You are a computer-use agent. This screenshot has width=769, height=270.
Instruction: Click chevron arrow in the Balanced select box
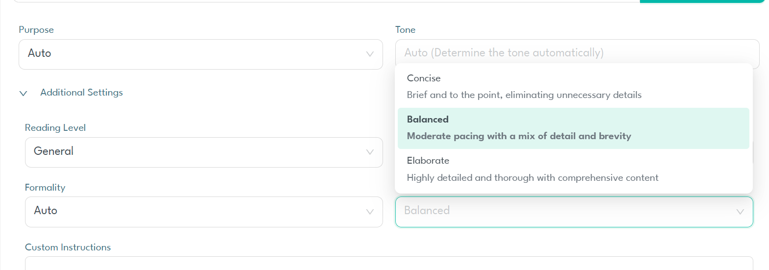point(740,212)
